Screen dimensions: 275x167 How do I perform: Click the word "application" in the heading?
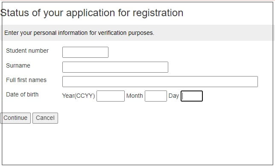click(91, 13)
